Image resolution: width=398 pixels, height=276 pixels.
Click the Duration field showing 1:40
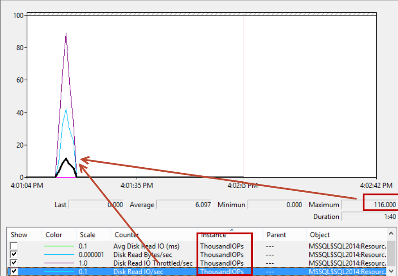[x=370, y=217]
